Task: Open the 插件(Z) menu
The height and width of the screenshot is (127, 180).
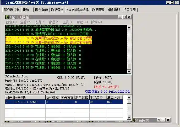Action: [x=96, y=22]
